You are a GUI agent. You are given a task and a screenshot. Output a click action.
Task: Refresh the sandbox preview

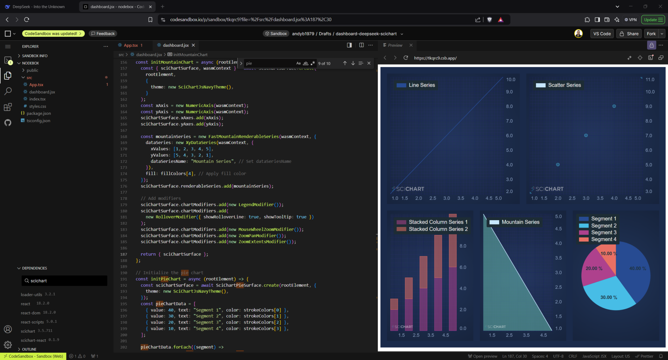(406, 58)
